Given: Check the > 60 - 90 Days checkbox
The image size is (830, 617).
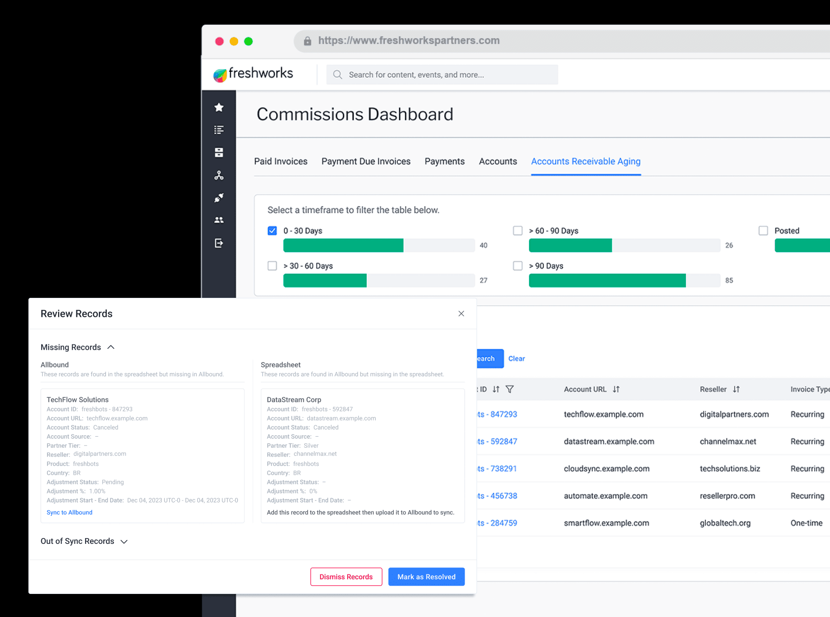Looking at the screenshot, I should (517, 230).
